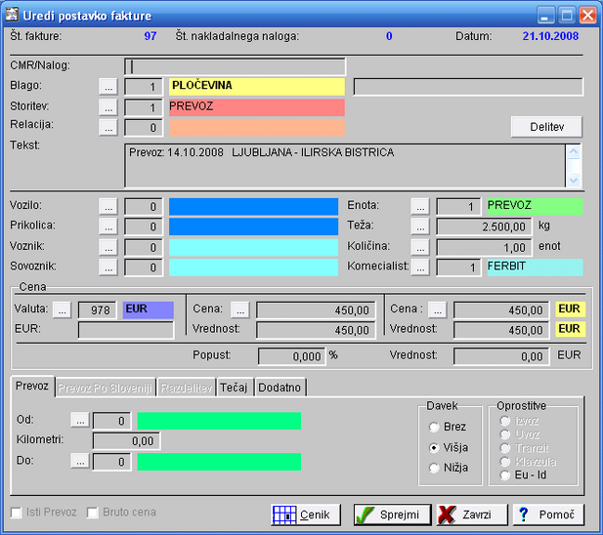This screenshot has height=535, width=603.
Task: Switch to the Tečaj tab
Action: pyautogui.click(x=235, y=388)
